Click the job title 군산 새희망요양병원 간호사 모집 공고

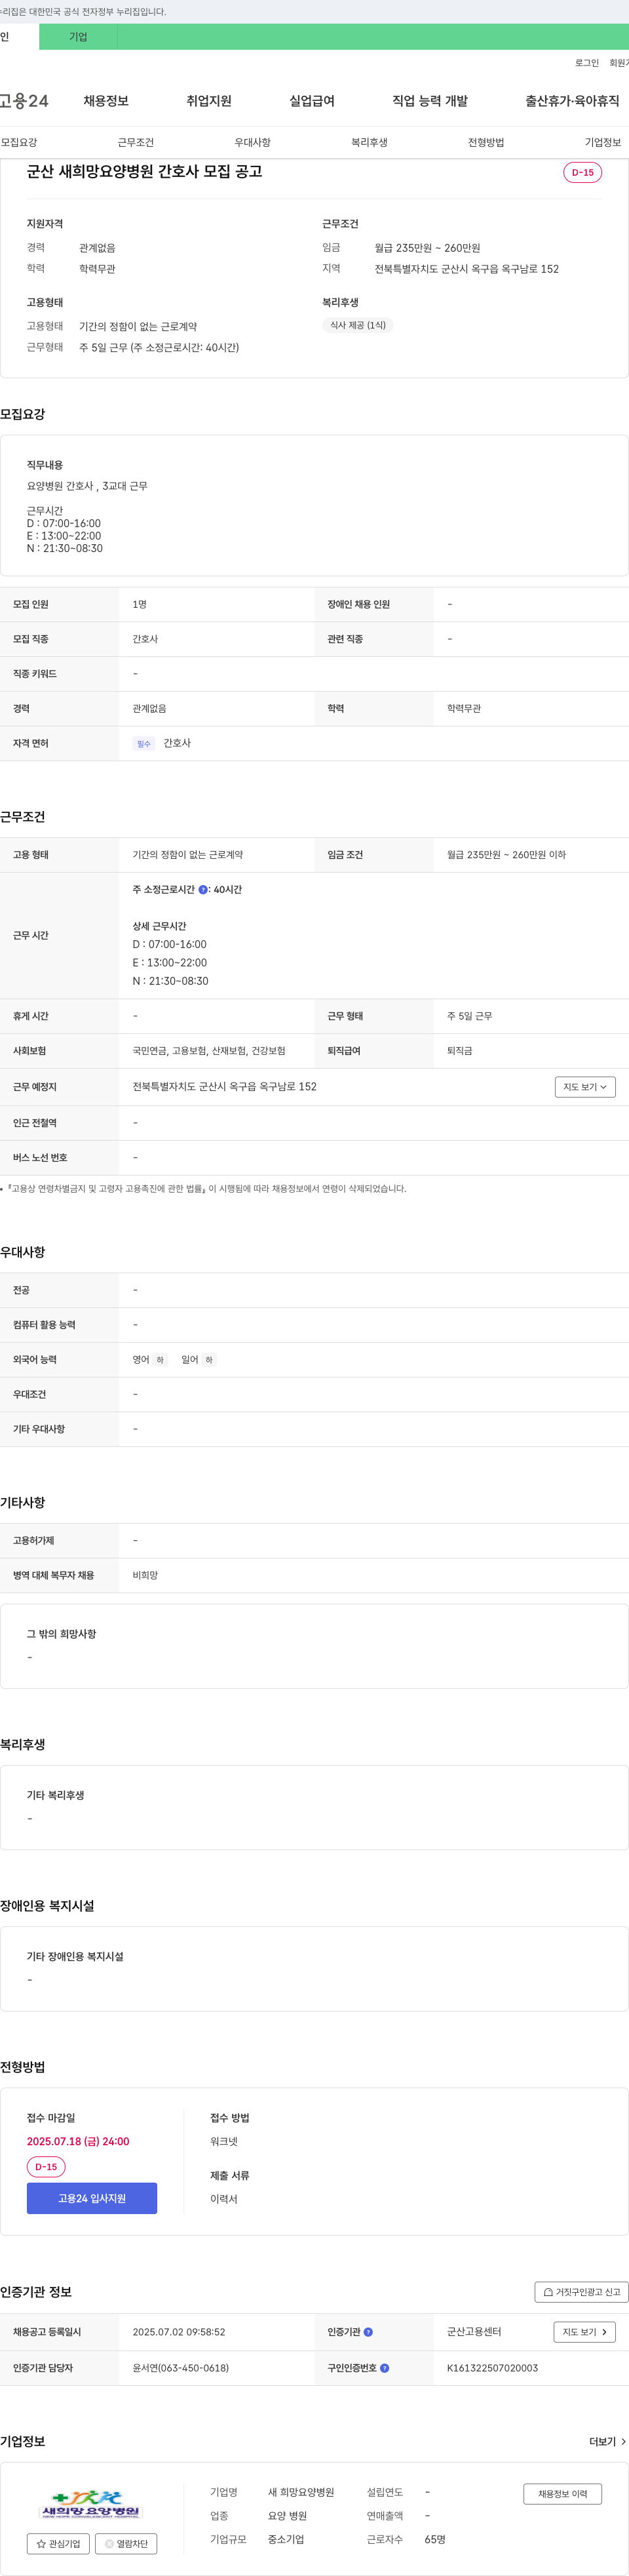(x=145, y=171)
